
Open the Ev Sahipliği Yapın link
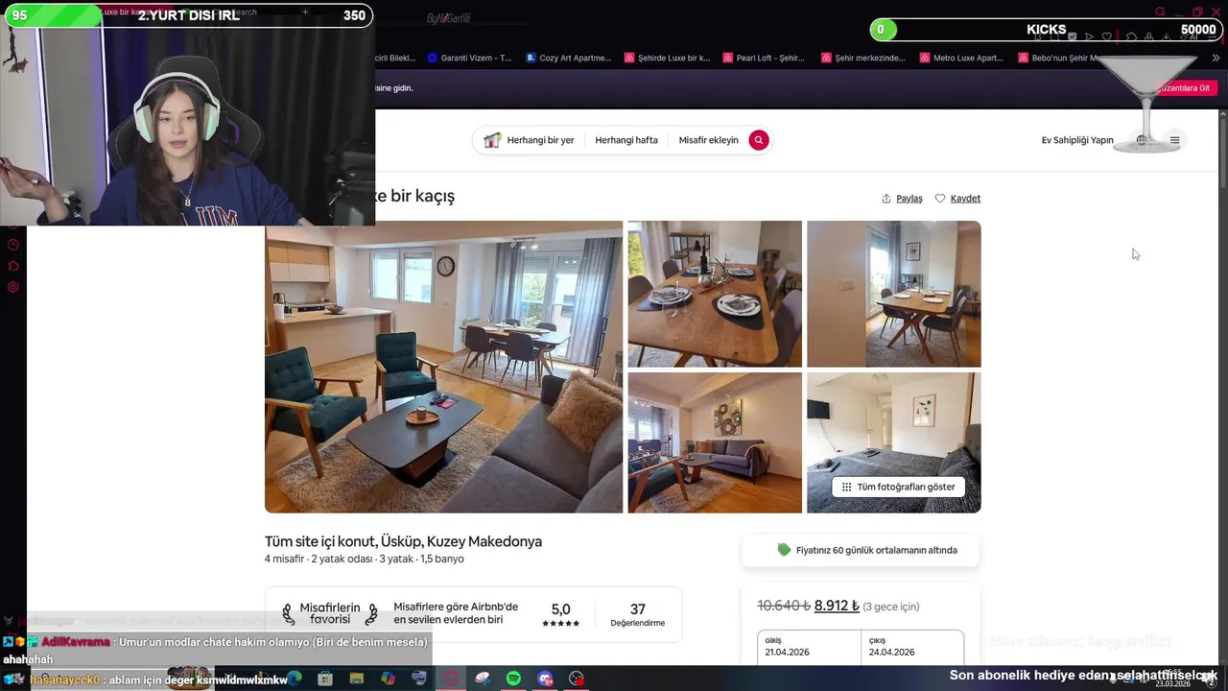pos(1077,140)
